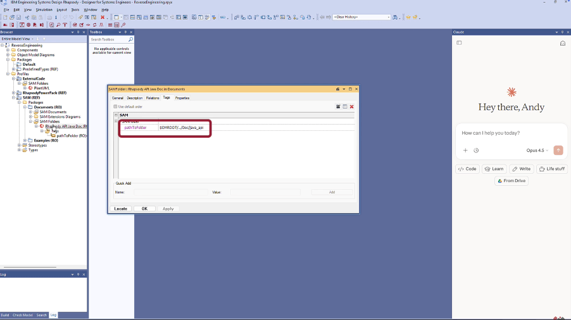Click the Quick Add Value field
The height and width of the screenshot is (320, 571).
click(x=265, y=192)
